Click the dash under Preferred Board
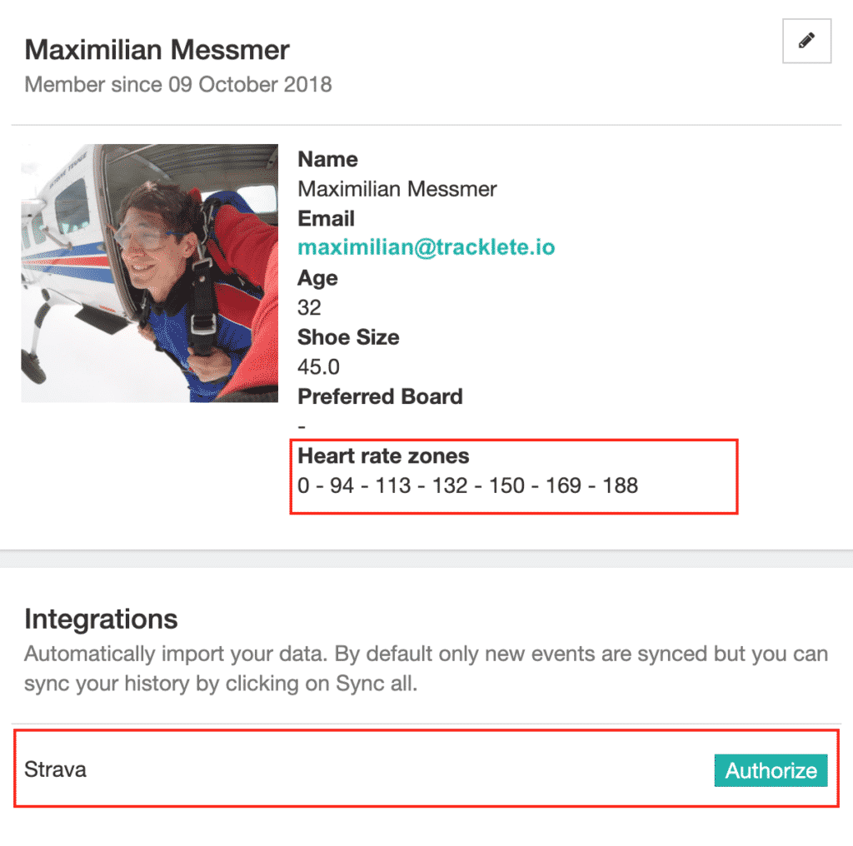The height and width of the screenshot is (846, 853). pos(302,427)
